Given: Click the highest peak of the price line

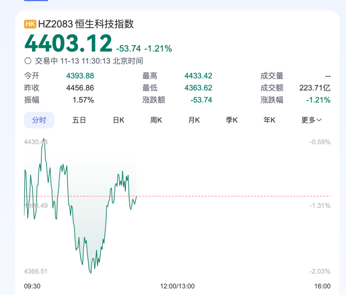Looking at the screenshot, I should (x=44, y=139).
